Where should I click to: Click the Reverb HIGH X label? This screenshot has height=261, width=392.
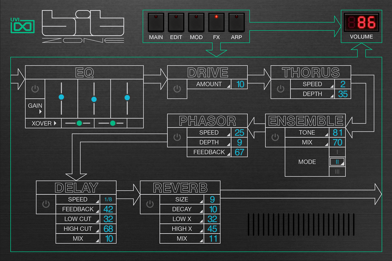182,229
